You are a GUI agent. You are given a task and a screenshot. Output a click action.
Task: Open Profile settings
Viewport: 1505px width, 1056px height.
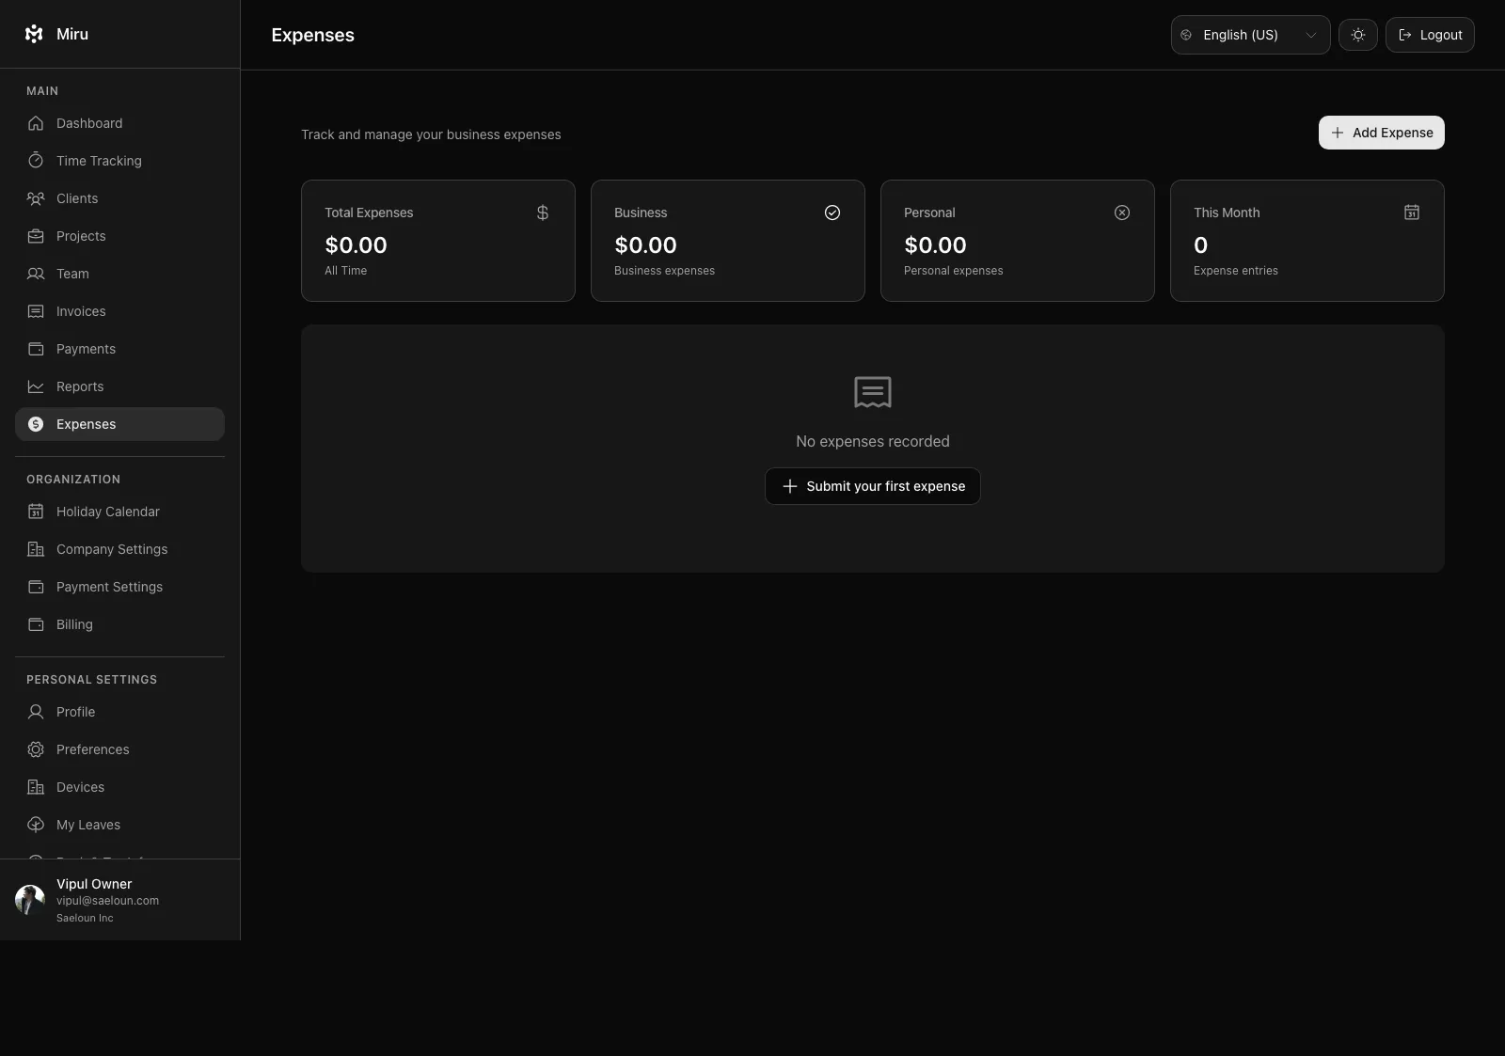[119, 712]
